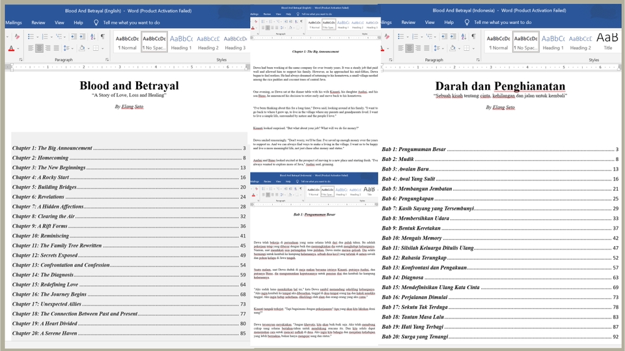This screenshot has height=351, width=625.
Task: Click 'Tell me what you want to do' in Indonesia window
Action: tap(502, 23)
